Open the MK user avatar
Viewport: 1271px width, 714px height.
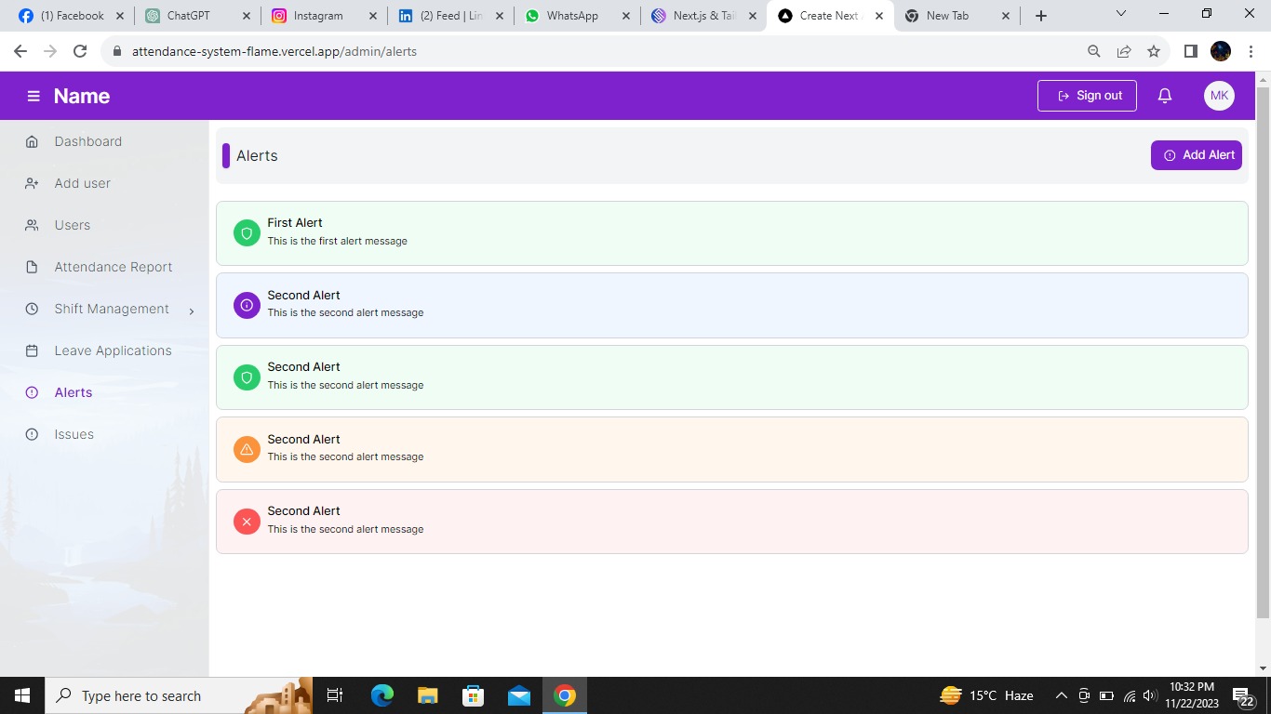click(x=1219, y=96)
